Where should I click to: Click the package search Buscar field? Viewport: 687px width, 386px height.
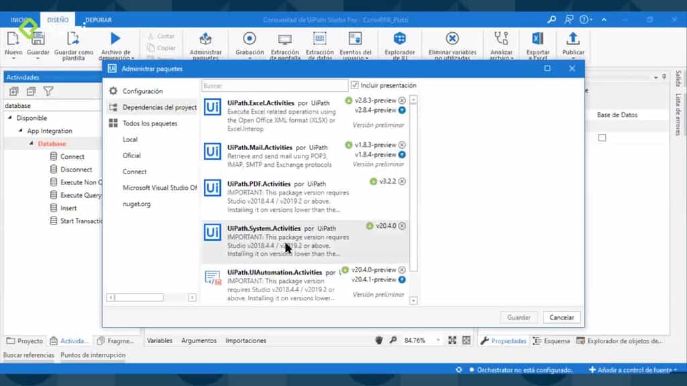click(274, 86)
